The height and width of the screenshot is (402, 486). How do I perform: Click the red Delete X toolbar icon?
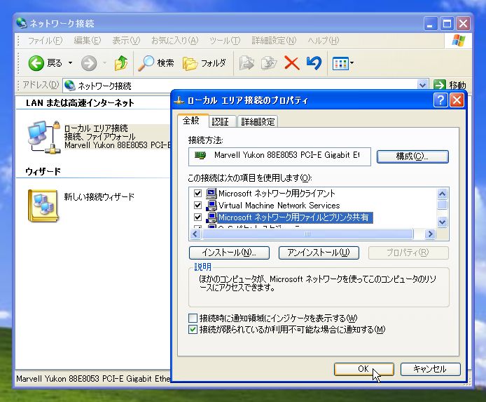[x=291, y=63]
